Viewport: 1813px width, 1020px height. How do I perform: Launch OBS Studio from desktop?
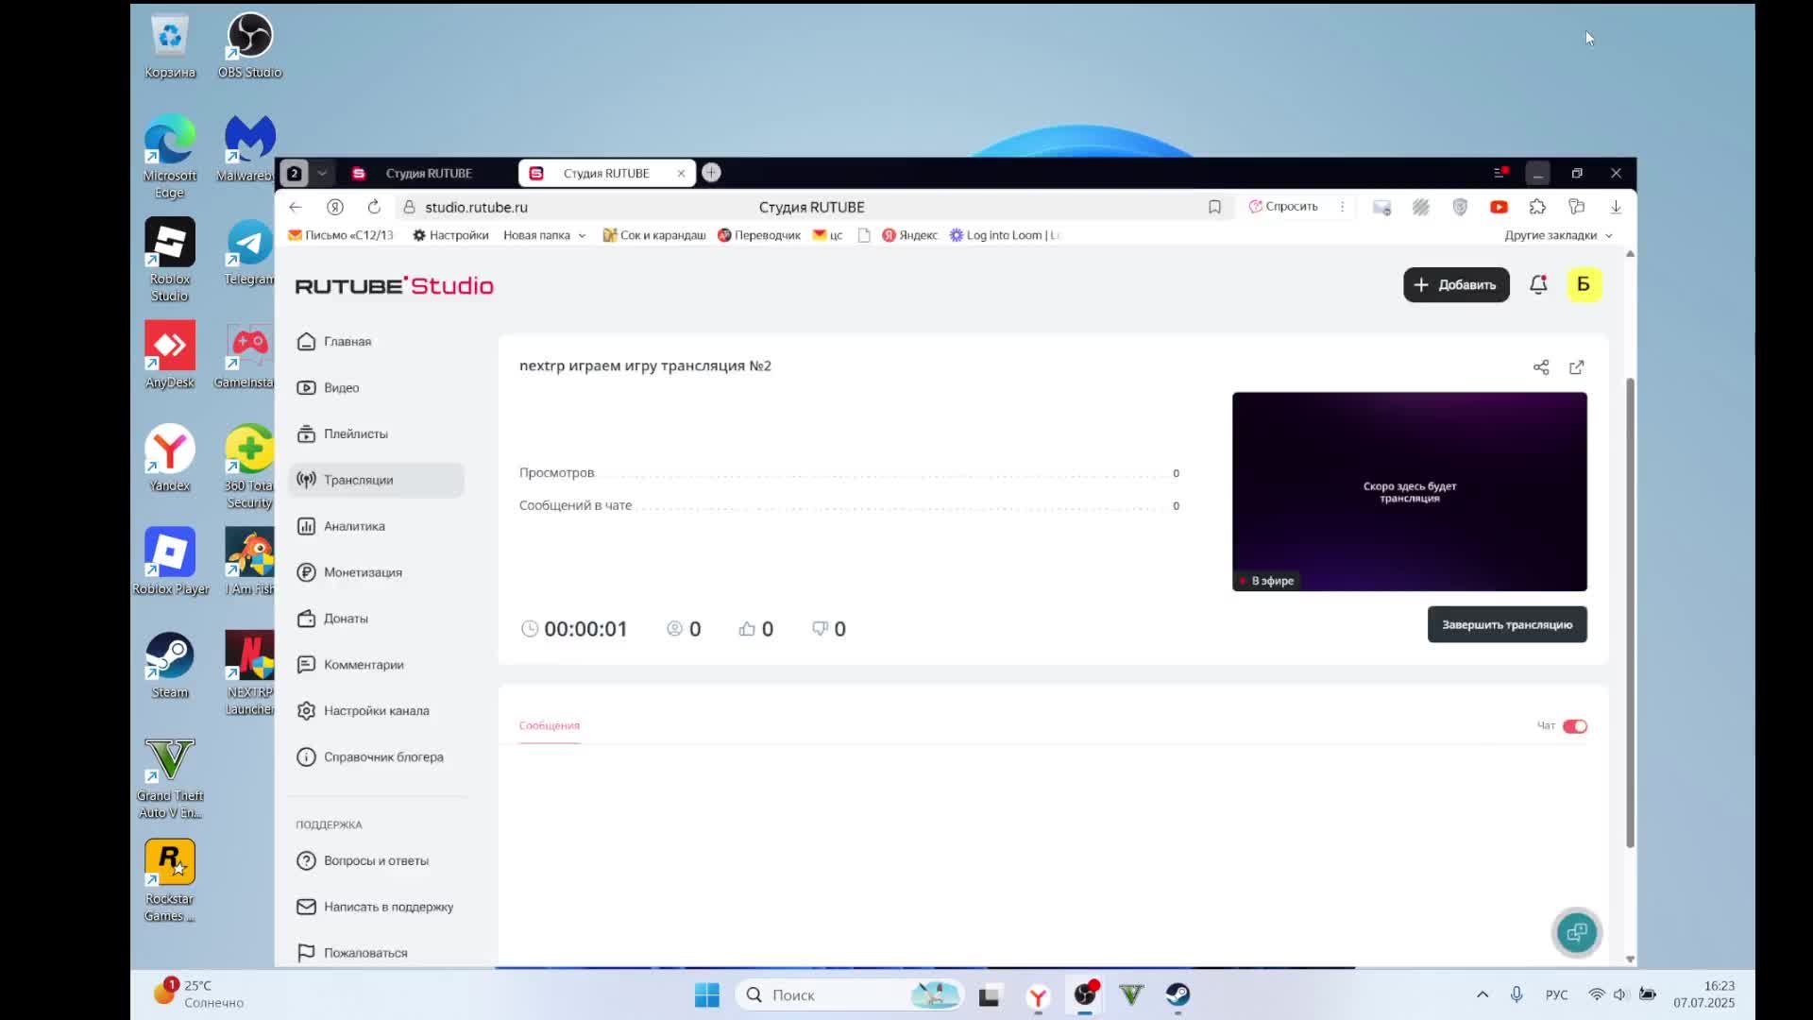249,45
